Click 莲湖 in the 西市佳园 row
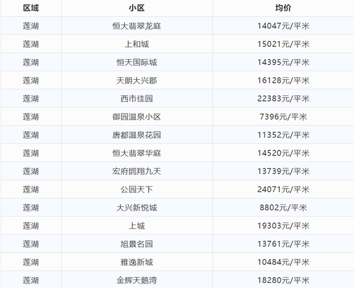 pos(31,98)
